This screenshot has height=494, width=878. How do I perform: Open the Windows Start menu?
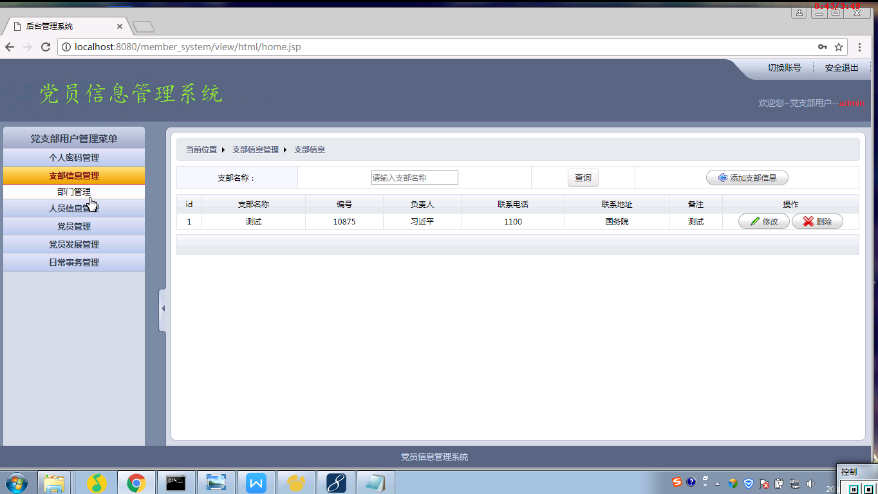point(16,482)
